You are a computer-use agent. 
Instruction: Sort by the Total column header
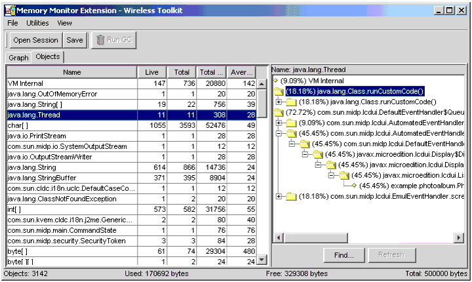182,72
